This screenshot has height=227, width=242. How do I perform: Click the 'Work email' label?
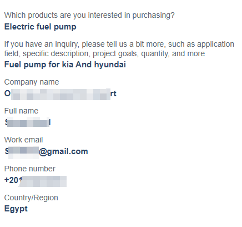click(23, 140)
